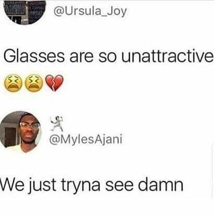This screenshot has height=217, width=214.
Task: Select the second weary face emoji
Action: [x=34, y=83]
